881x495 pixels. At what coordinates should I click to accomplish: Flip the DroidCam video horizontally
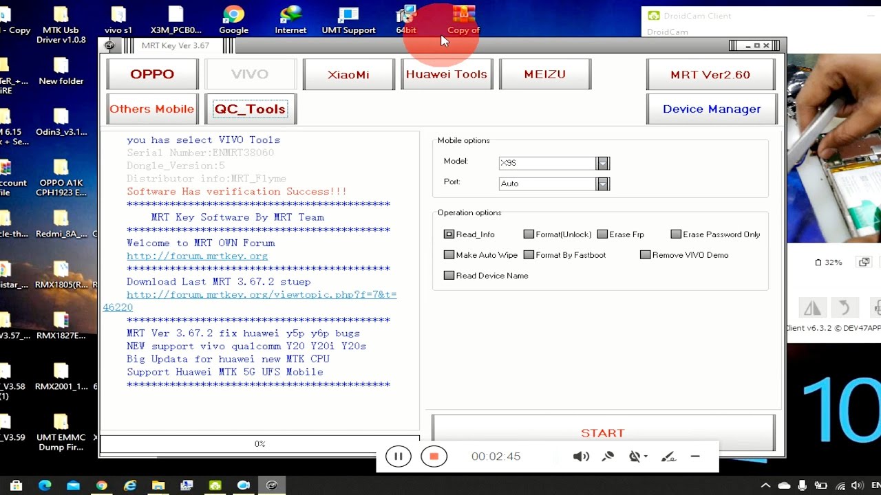coord(812,307)
